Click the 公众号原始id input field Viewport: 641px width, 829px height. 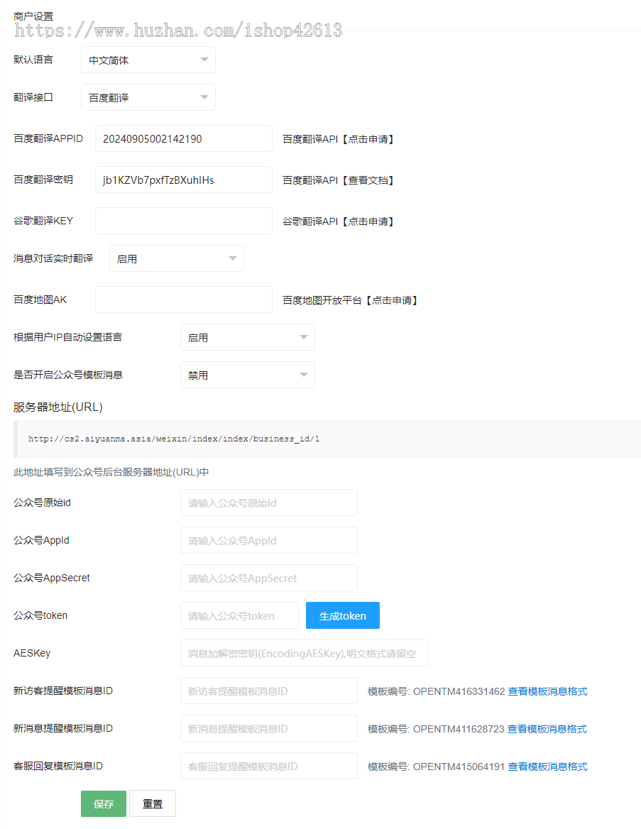coord(268,503)
